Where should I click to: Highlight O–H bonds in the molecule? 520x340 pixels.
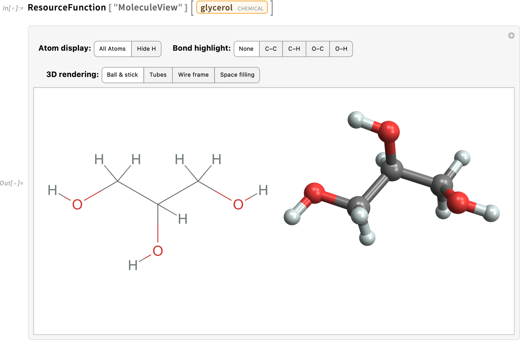tap(341, 49)
